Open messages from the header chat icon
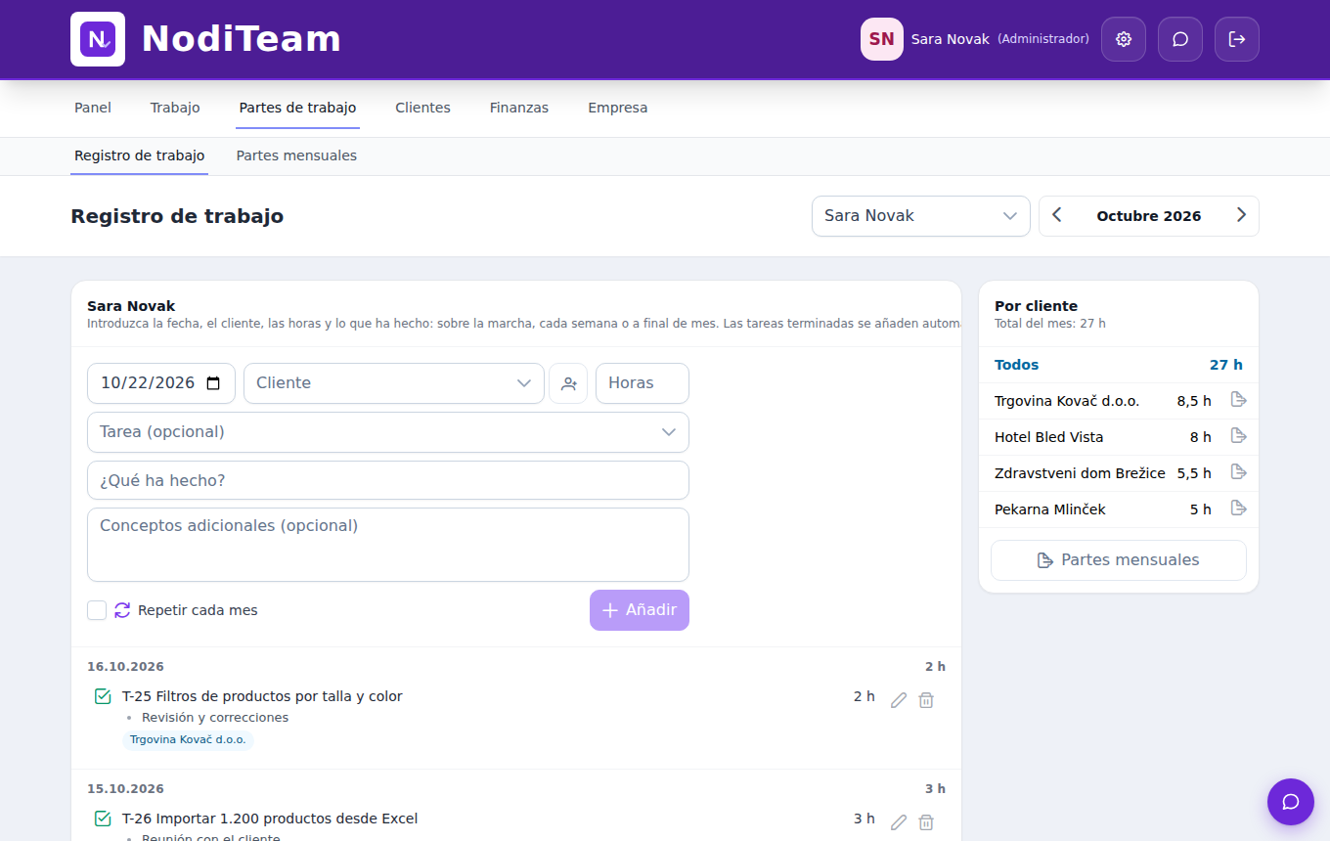The width and height of the screenshot is (1330, 841). click(x=1180, y=39)
